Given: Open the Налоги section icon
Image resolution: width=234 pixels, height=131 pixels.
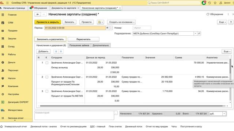Looking at the screenshot, I should (3, 78).
